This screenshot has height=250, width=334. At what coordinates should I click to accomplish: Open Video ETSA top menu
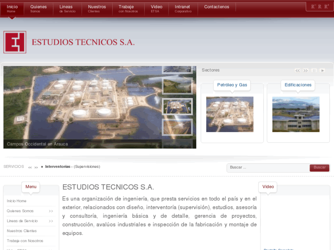[x=157, y=9]
